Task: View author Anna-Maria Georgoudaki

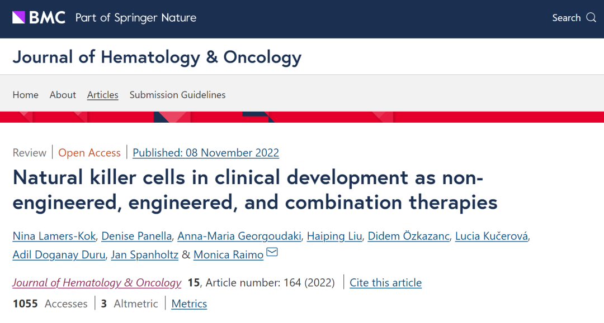Action: point(239,236)
